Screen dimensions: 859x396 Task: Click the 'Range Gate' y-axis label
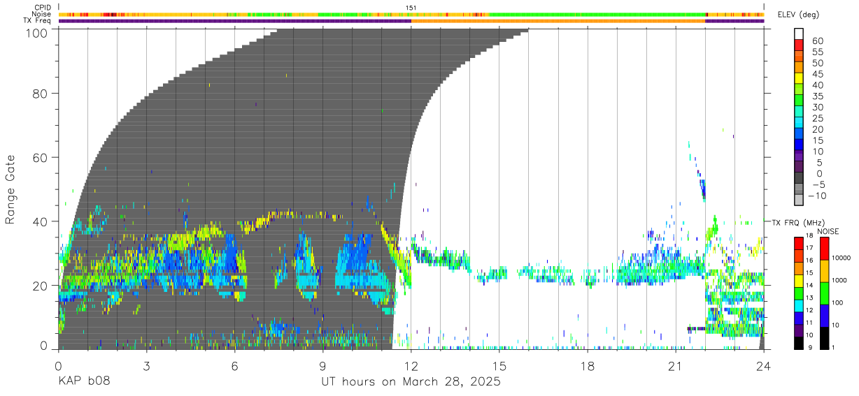pyautogui.click(x=10, y=189)
